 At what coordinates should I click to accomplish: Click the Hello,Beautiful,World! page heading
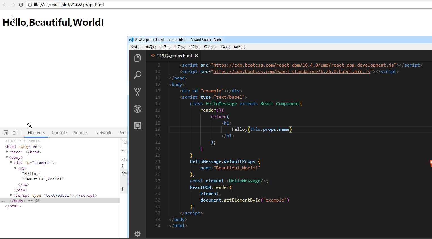click(53, 22)
